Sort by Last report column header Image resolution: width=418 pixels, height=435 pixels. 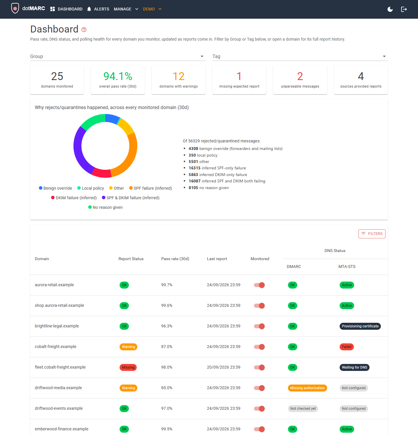pyautogui.click(x=217, y=259)
